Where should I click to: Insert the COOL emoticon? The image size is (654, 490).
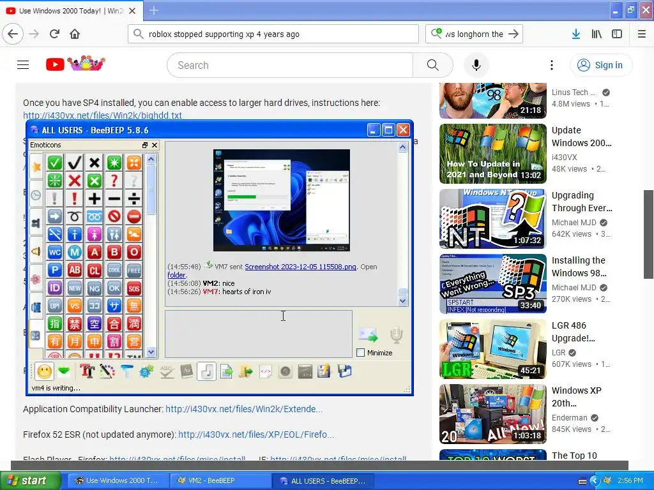pos(114,270)
